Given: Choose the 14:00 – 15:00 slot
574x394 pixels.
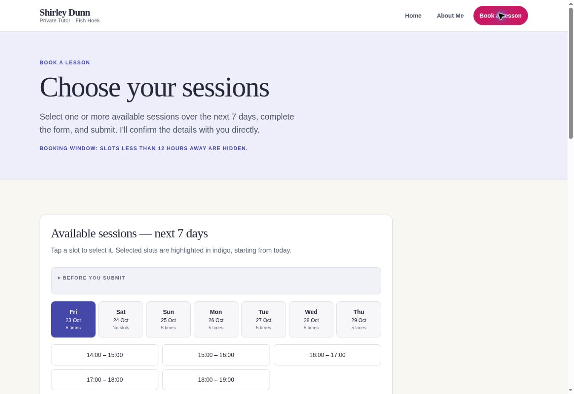Looking at the screenshot, I should (105, 355).
